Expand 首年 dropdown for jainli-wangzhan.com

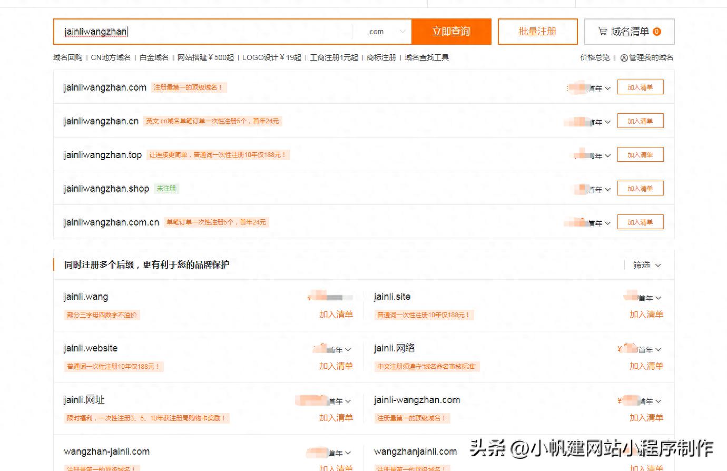(650, 401)
